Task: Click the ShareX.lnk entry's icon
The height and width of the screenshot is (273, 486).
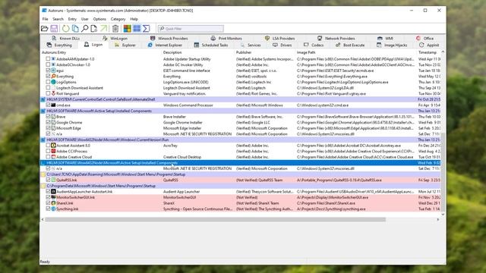Action: click(x=53, y=203)
